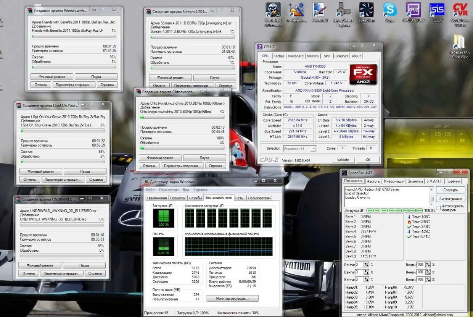
Task: Open the Вид menu in Task Manager
Action: [x=186, y=190]
